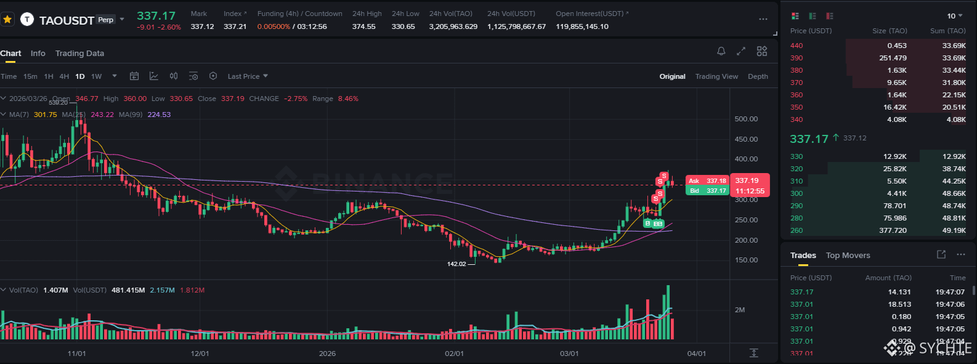Open the candlestick chart style icon
977x364 pixels.
point(174,76)
